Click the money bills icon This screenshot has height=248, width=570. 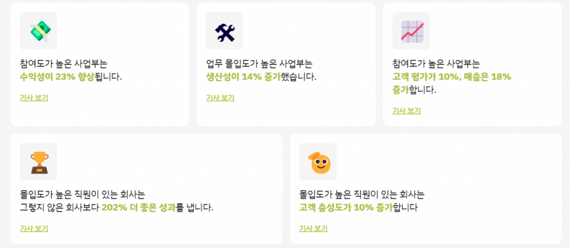tap(38, 31)
